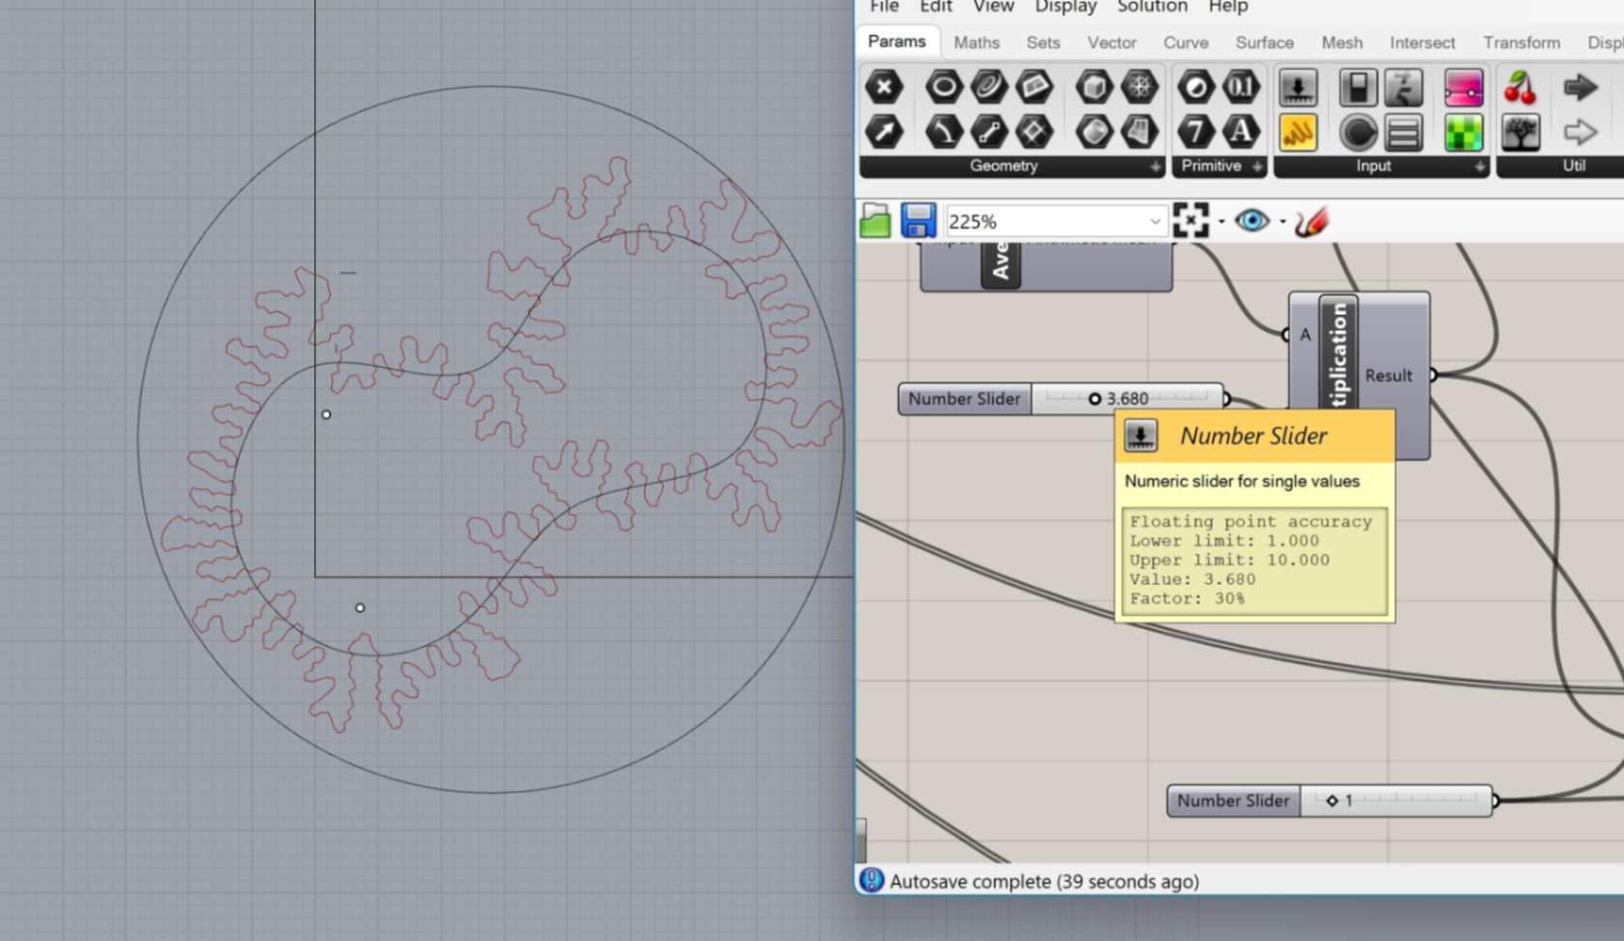Add the green Image Sampler component
Viewport: 1624px width, 941px height.
(x=1463, y=132)
